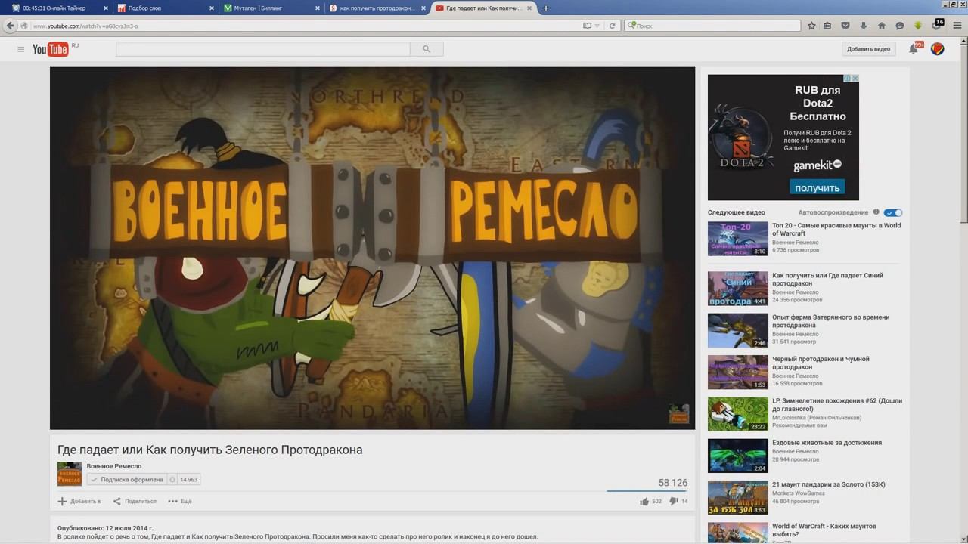
Task: Toggle reader view icon in address bar
Action: pyautogui.click(x=588, y=26)
